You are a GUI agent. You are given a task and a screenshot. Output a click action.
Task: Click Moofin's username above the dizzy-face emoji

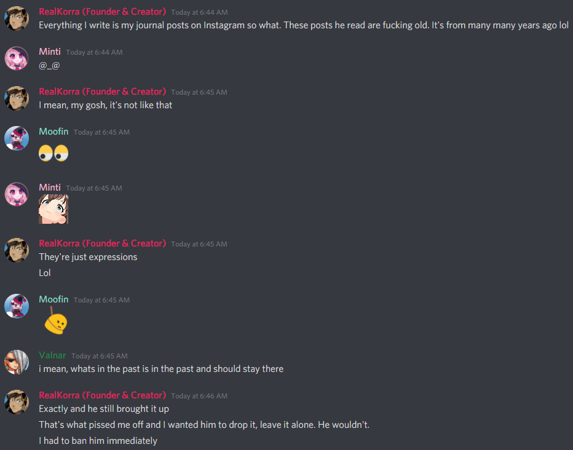53,299
